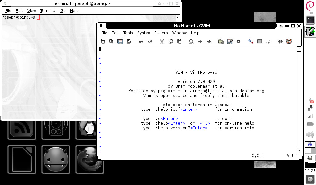Click the logout power button in panel
316x185 pixels.
tap(310, 179)
